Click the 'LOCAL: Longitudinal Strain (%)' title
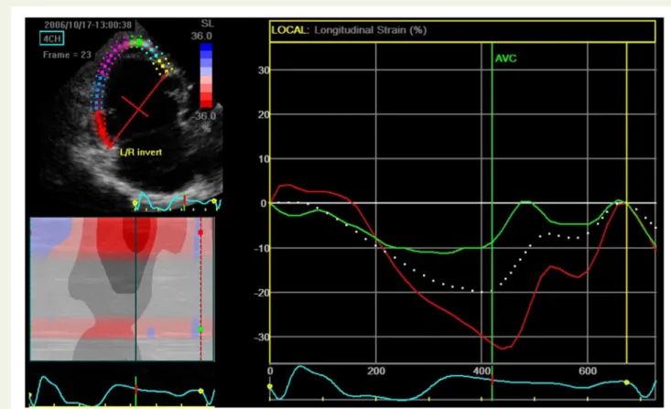Screen dimensions: 671x409 (x=349, y=30)
